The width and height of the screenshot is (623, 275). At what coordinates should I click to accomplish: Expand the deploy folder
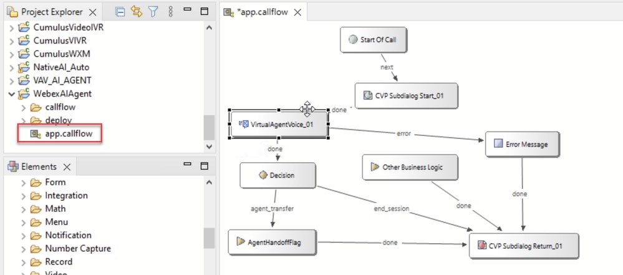[x=24, y=120]
